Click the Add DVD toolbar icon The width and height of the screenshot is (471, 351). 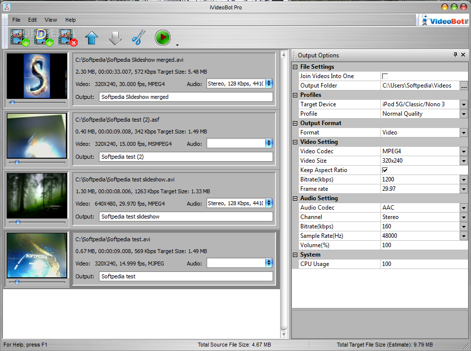tap(44, 38)
